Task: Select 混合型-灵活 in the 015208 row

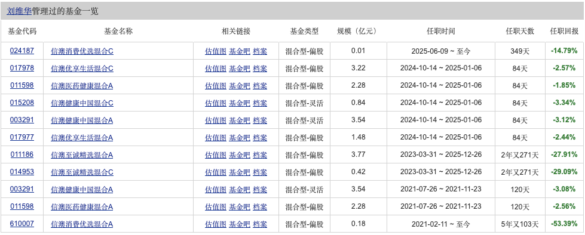Action: tap(304, 103)
